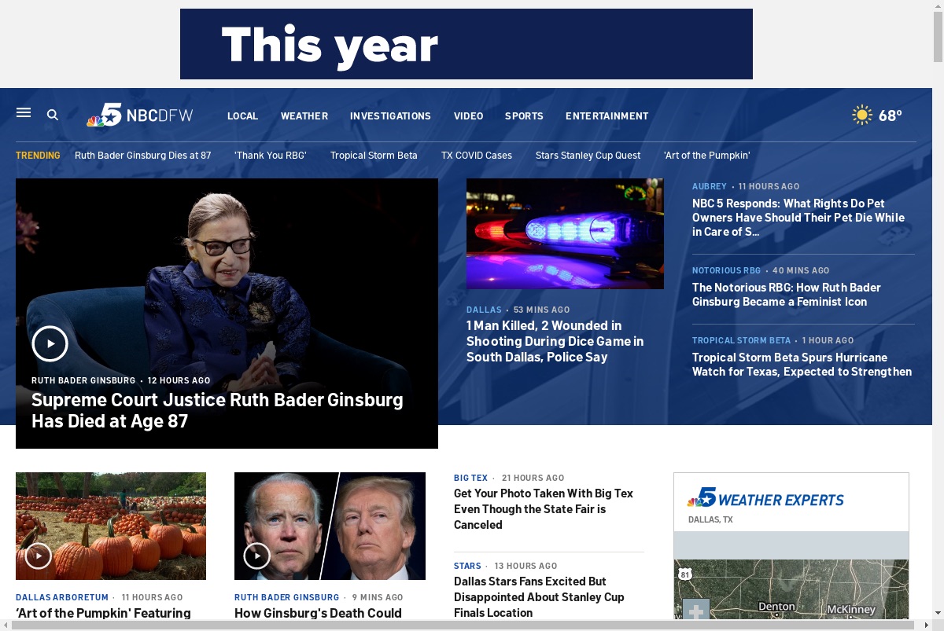Click the weather map near Denton
The image size is (944, 631).
(776, 607)
